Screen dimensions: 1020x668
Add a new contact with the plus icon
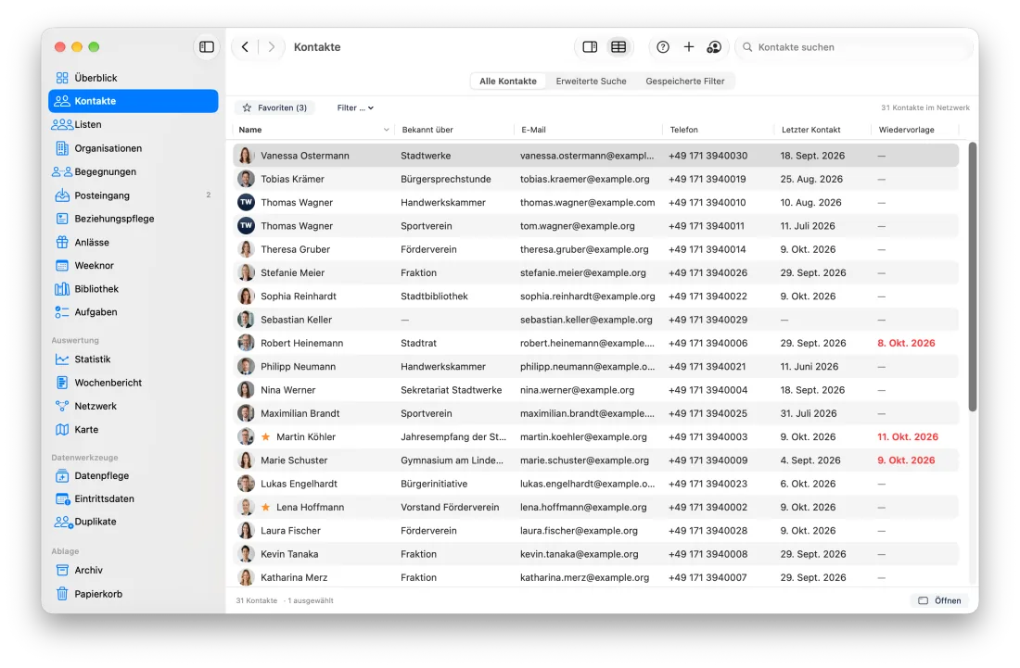pyautogui.click(x=689, y=46)
